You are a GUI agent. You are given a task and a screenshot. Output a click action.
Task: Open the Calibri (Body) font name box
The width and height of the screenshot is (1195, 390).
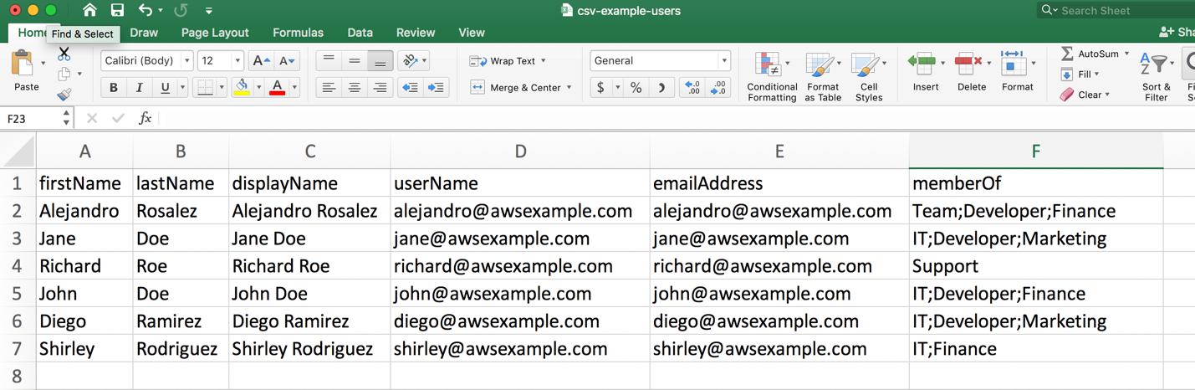pos(147,61)
